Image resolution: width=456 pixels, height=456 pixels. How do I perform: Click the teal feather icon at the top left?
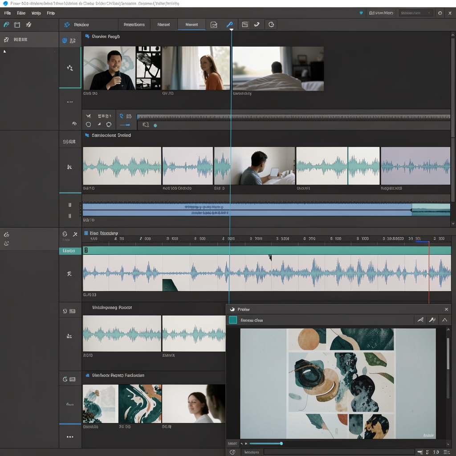click(x=6, y=25)
